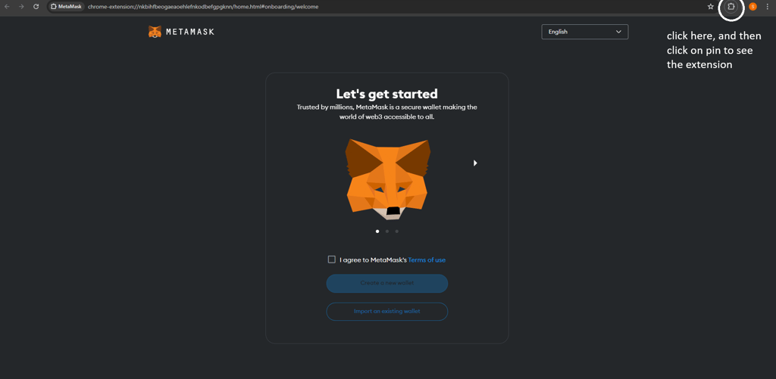Click the browser forward arrow
776x379 pixels.
[21, 7]
